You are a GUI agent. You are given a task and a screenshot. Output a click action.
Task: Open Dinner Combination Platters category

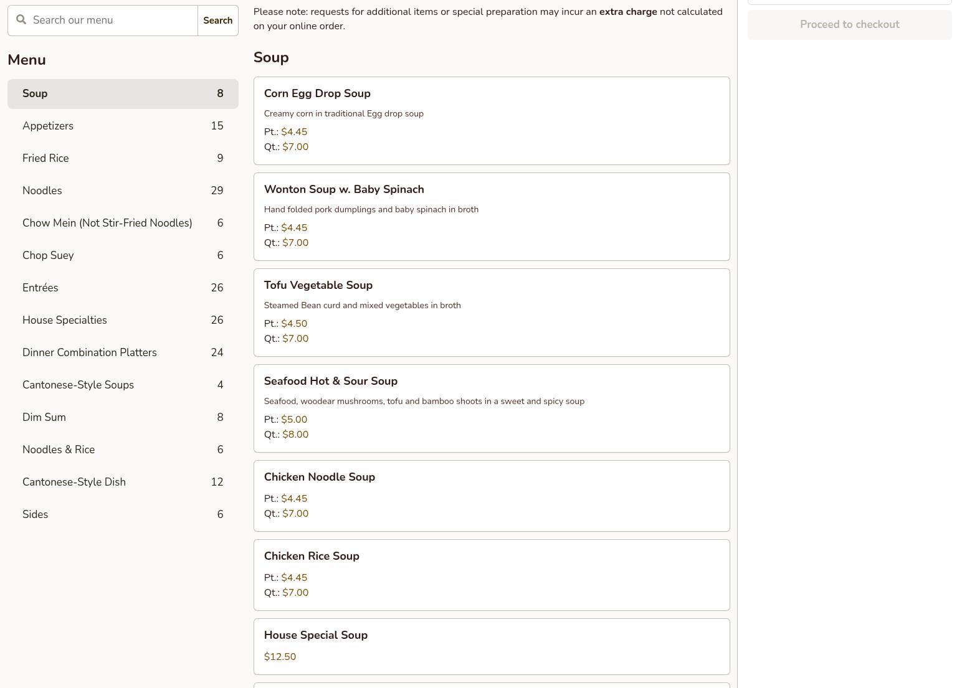tap(123, 353)
